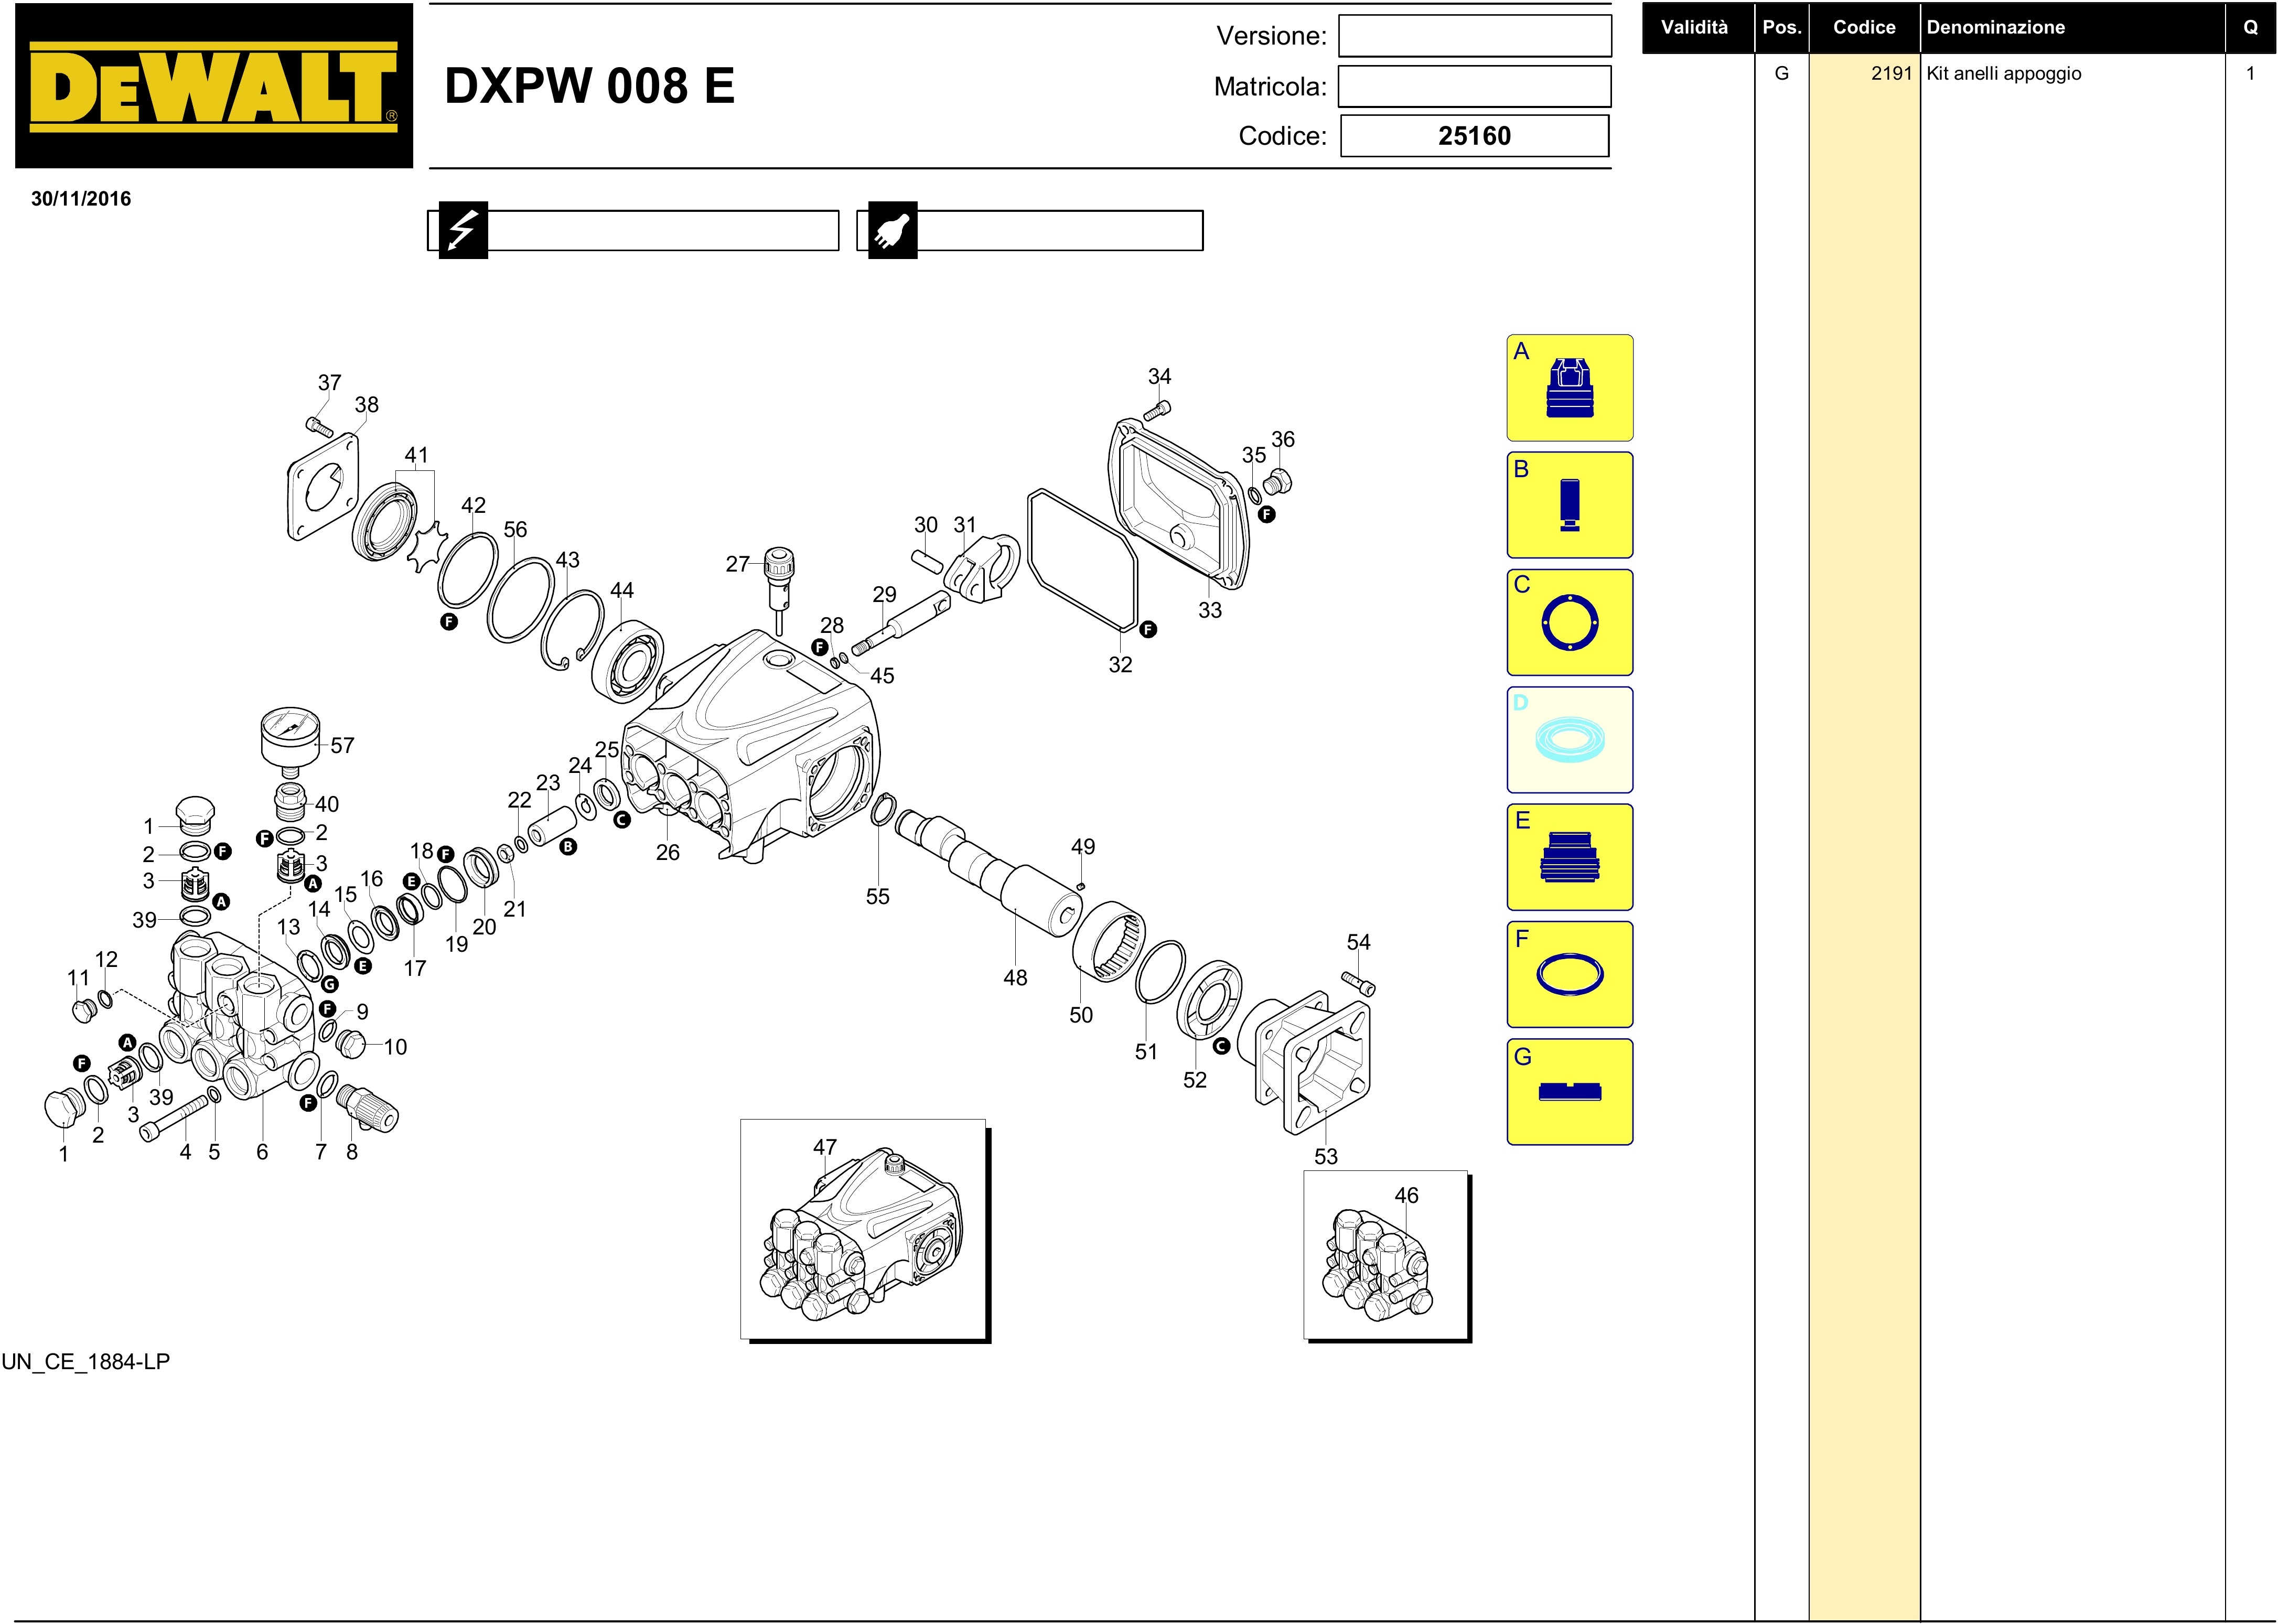Select kit tile A valve icon

tap(1569, 388)
